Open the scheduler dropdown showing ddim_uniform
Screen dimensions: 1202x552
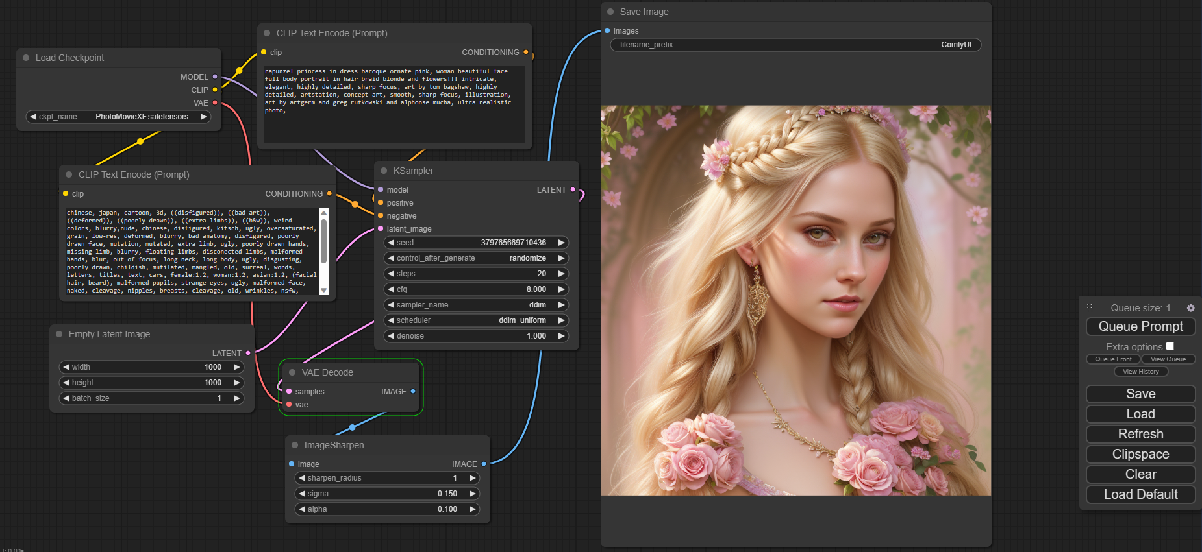476,320
